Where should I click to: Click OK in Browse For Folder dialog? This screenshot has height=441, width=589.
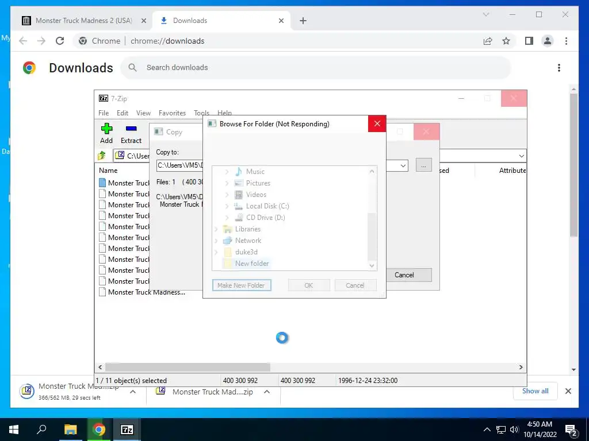(309, 285)
